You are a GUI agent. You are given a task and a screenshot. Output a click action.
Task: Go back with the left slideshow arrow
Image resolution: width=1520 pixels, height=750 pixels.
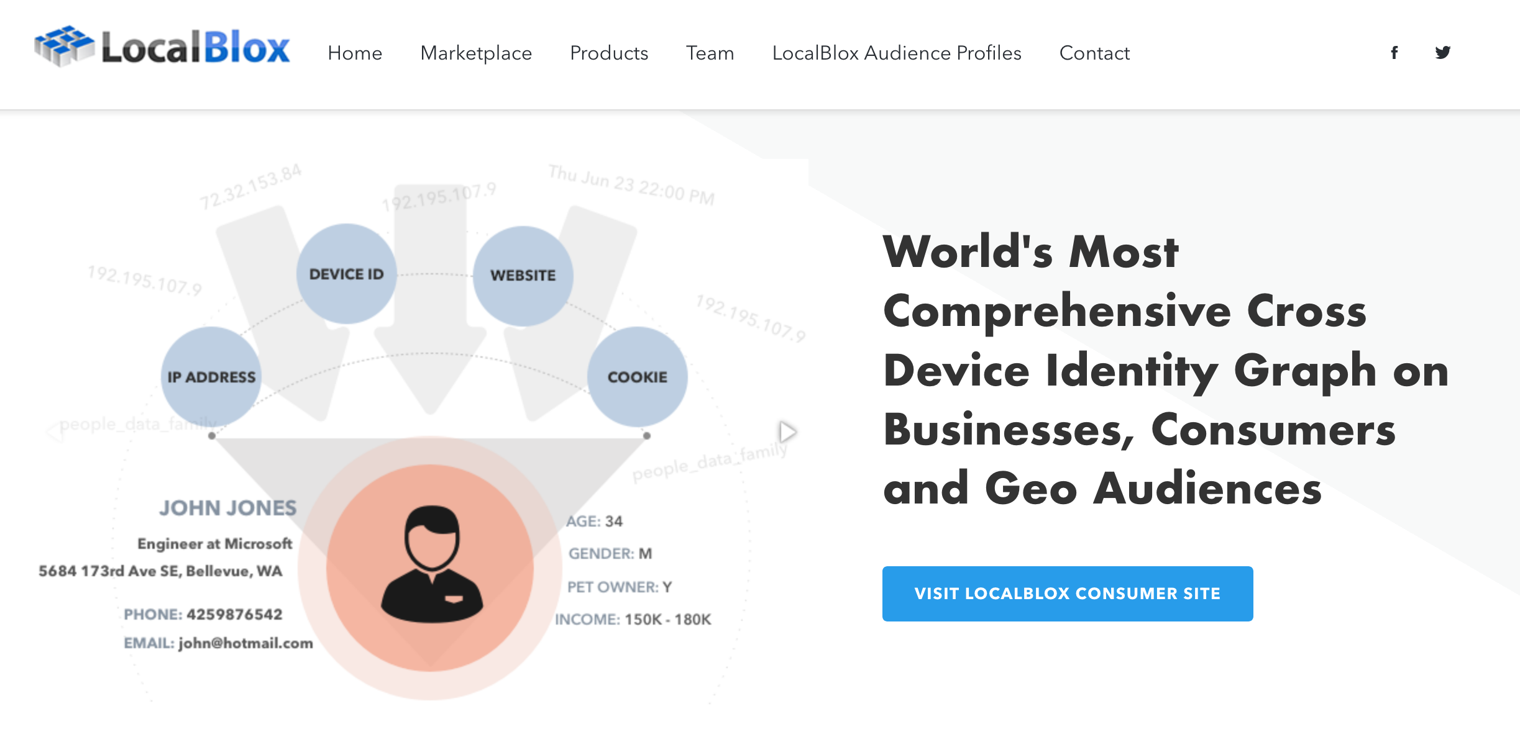coord(55,431)
